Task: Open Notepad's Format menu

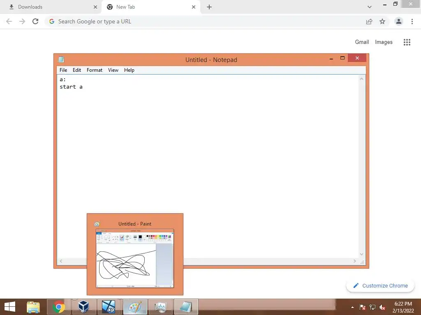Action: [x=95, y=70]
